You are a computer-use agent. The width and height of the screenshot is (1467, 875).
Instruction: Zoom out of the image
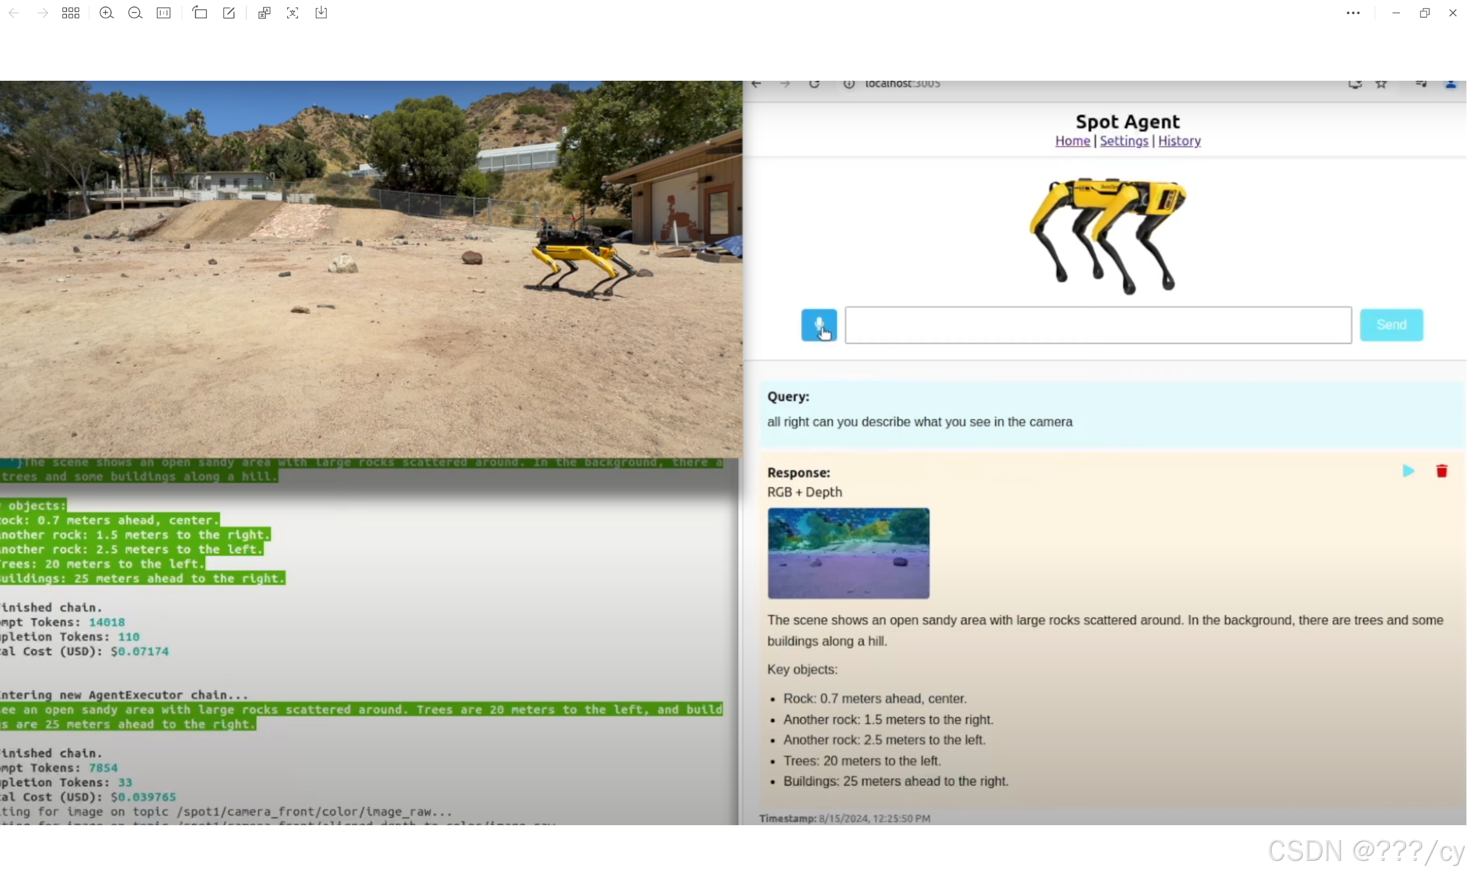click(x=135, y=13)
